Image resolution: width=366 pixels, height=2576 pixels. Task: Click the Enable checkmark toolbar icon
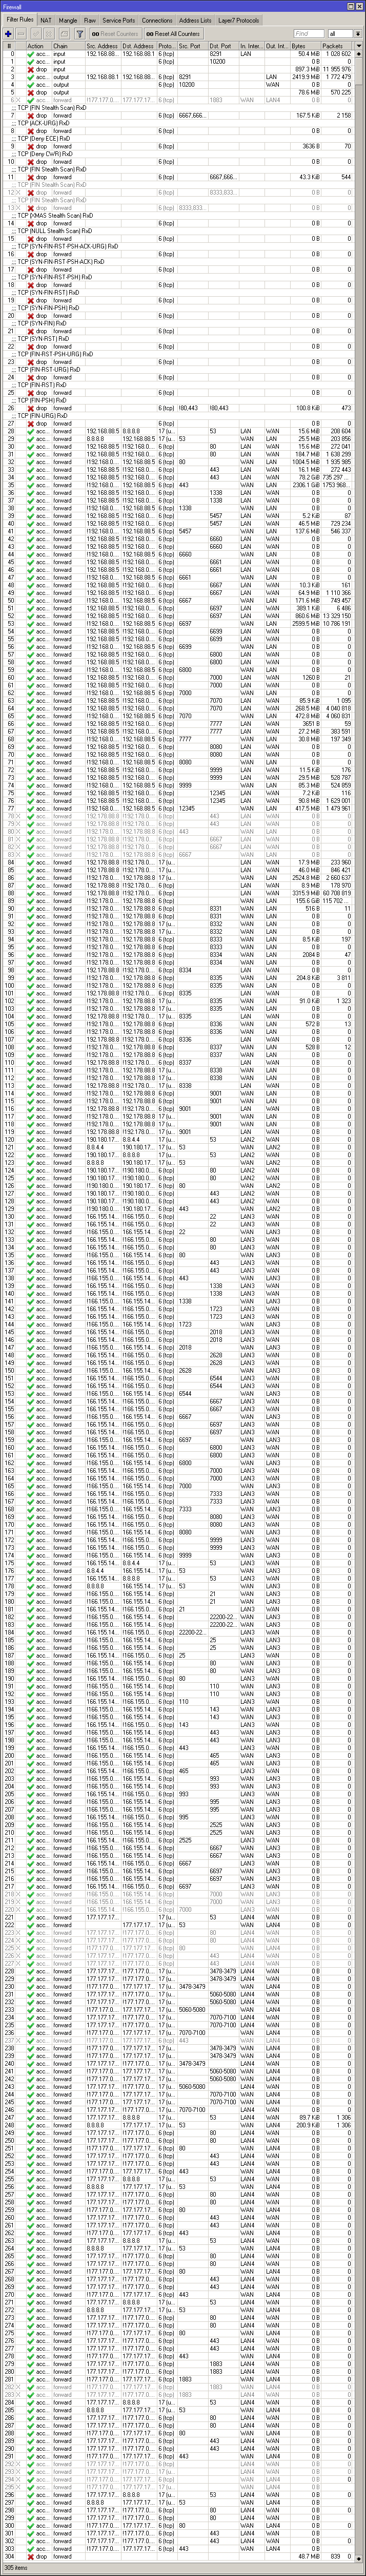coord(35,33)
